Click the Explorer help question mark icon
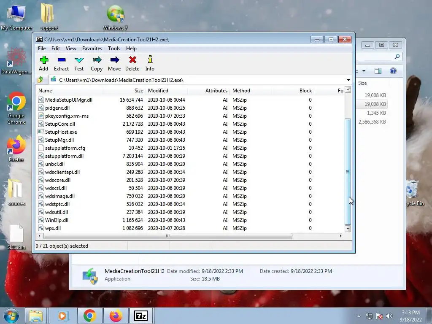 [393, 71]
